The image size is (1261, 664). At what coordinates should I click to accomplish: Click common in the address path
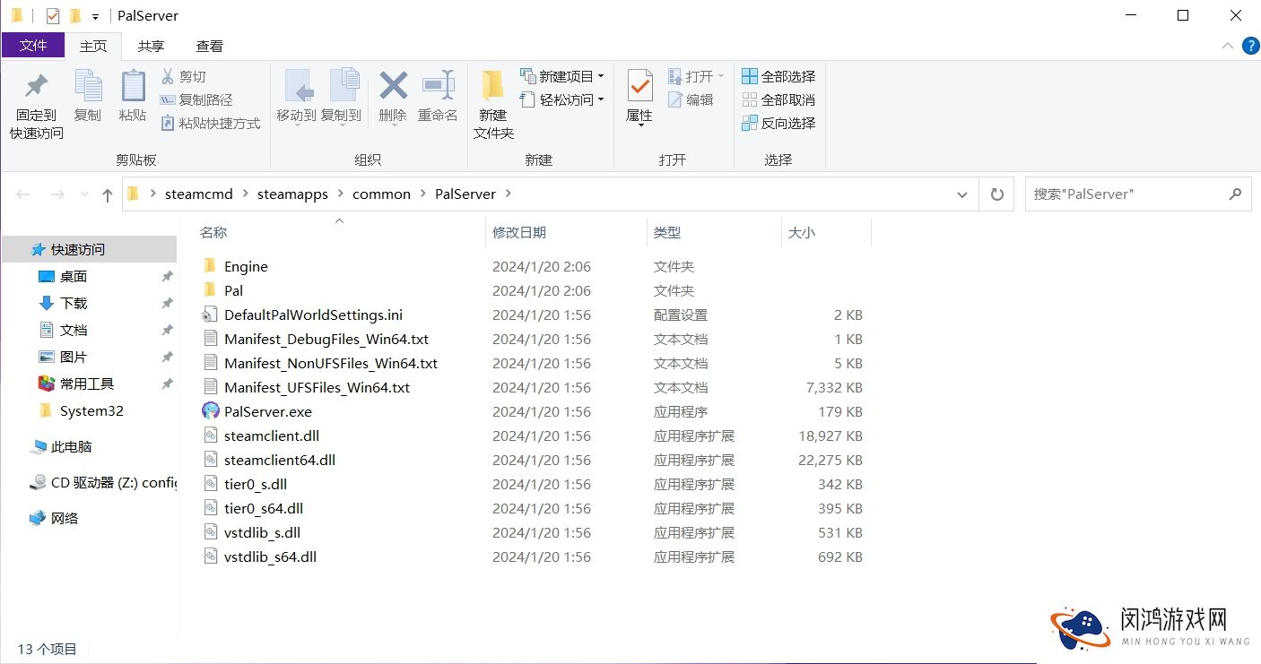[x=381, y=194]
